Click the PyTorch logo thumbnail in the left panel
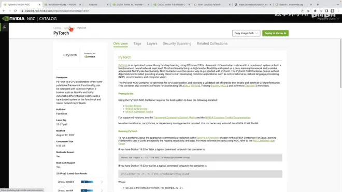Viewport: 342px width, 192px height. click(70, 55)
